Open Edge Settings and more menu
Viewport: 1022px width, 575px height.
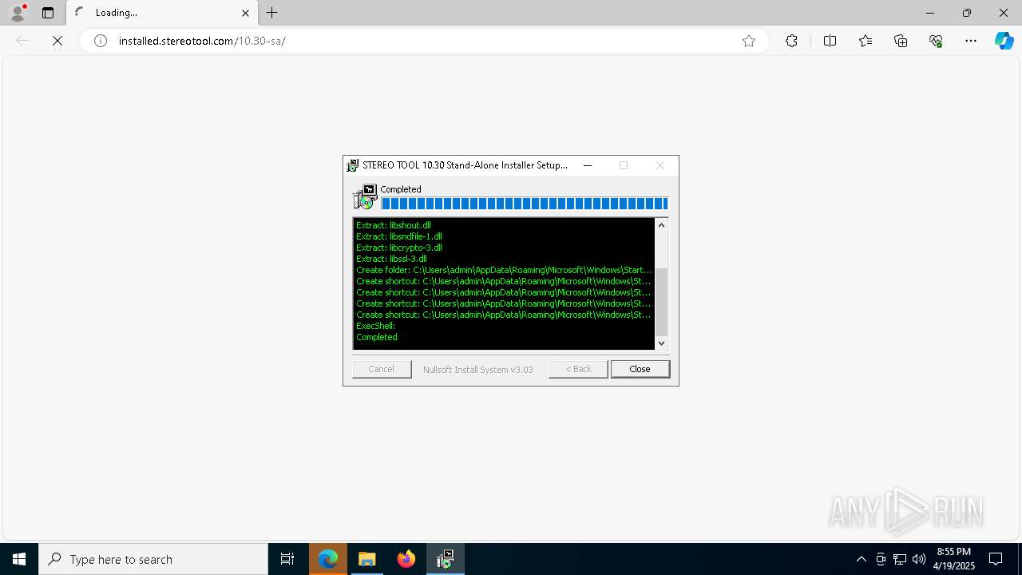tap(971, 41)
